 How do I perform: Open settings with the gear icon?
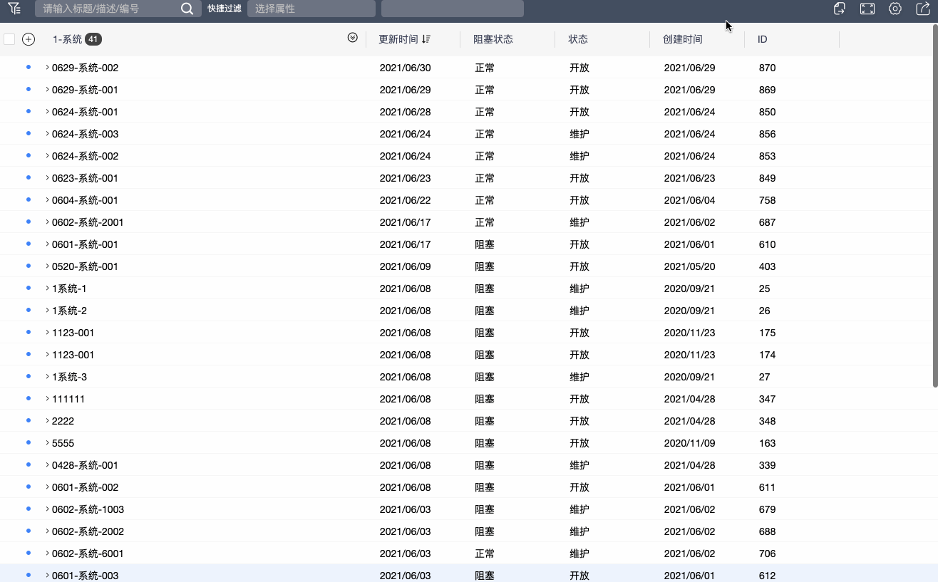coord(895,9)
